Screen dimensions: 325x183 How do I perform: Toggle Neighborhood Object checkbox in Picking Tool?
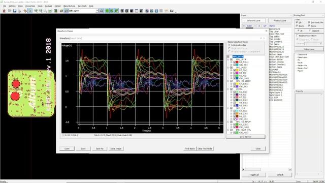coord(297,36)
